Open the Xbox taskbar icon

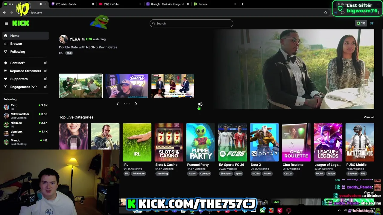pos(262,210)
